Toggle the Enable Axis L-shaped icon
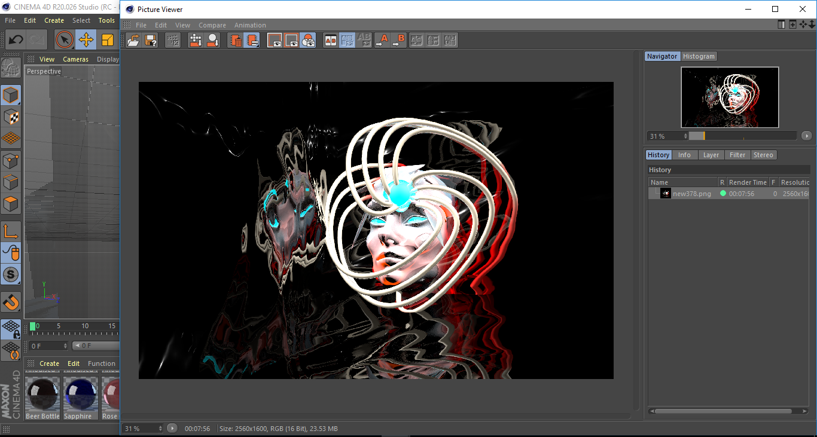Viewport: 817px width, 437px height. pyautogui.click(x=11, y=231)
